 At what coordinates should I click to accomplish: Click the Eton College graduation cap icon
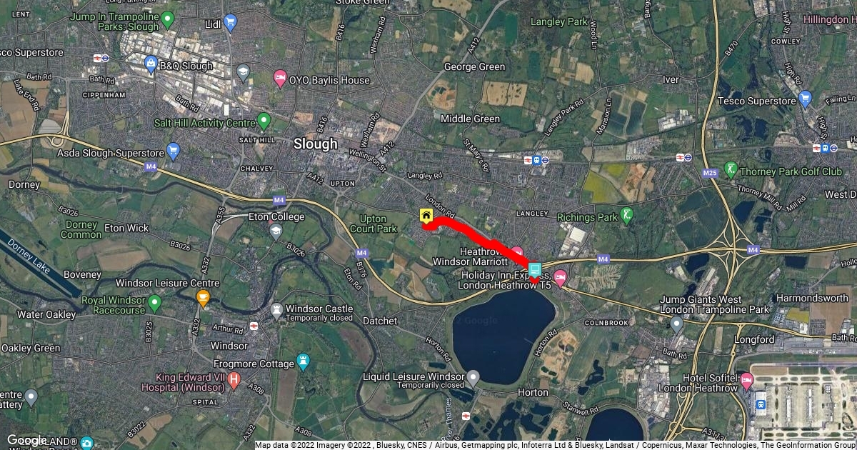point(276,230)
